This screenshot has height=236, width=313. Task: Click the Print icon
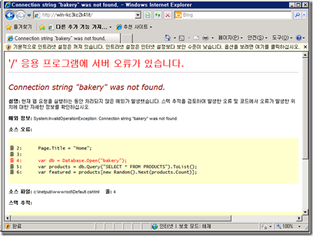(x=206, y=38)
